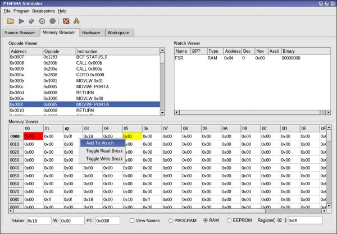Choose Add To Watch from context menu
The height and width of the screenshot is (234, 337).
(101, 143)
